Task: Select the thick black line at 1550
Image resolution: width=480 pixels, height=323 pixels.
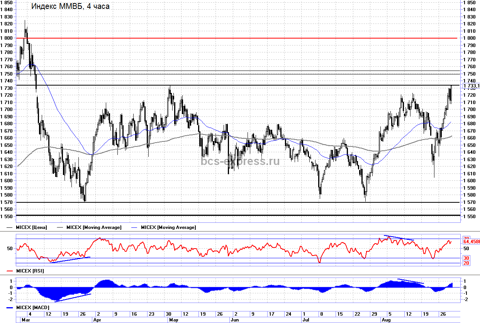Action: coord(232,215)
